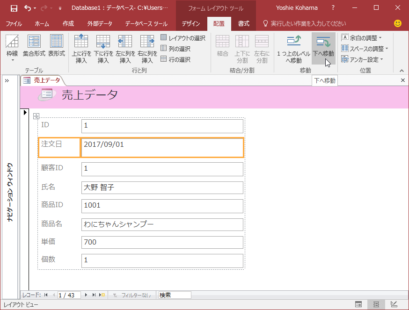Click the 検索 search box
This screenshot has height=310, width=409.
point(175,295)
